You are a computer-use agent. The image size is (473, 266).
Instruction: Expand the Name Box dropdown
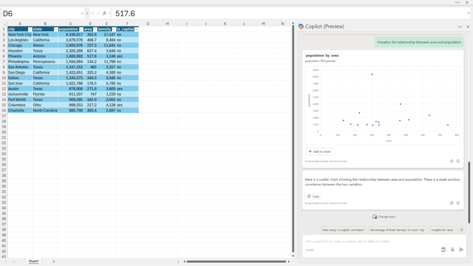point(82,13)
